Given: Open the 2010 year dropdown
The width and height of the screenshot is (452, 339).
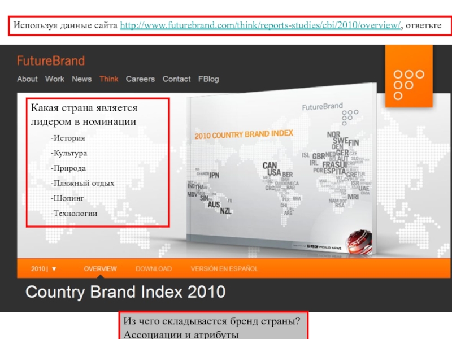Looking at the screenshot, I should coord(44,269).
